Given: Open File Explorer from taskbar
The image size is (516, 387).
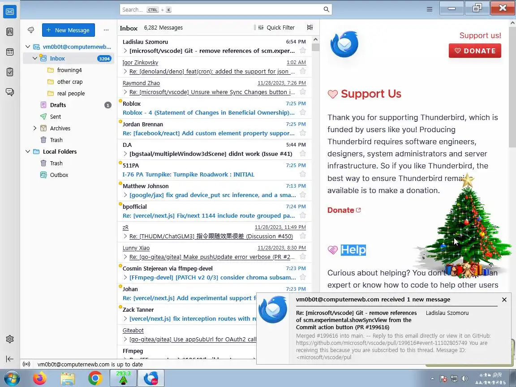Looking at the screenshot, I should (68, 378).
